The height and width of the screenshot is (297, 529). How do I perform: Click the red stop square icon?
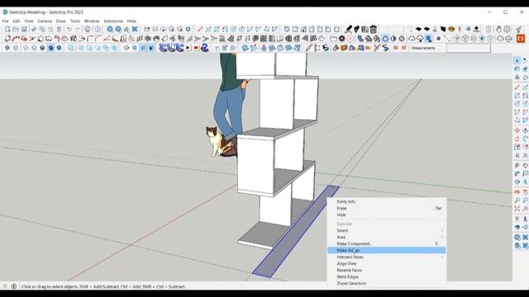pyautogui.click(x=196, y=48)
